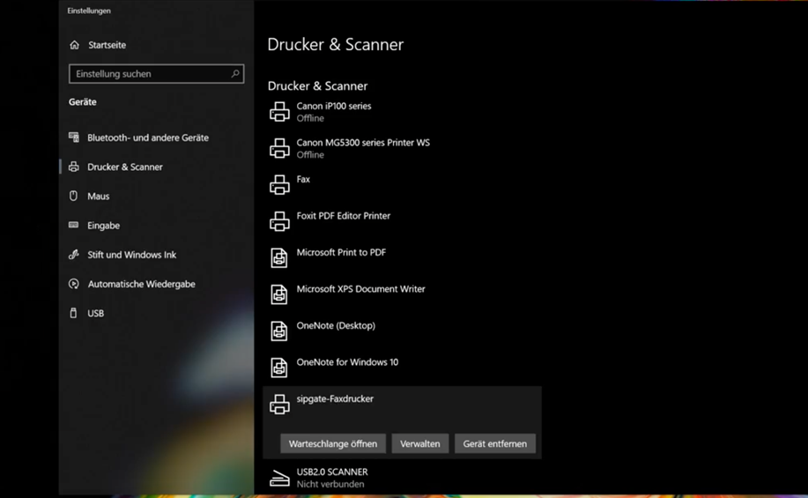Click the Maus mouse icon
Screen dimensions: 808x498
74,196
